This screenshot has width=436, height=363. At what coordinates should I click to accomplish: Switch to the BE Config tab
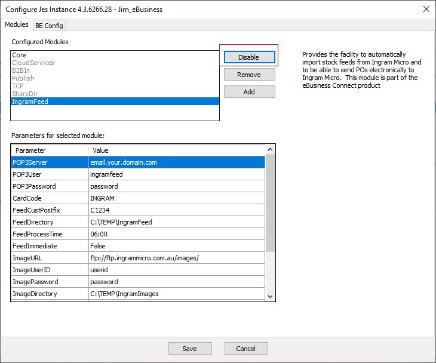click(49, 26)
